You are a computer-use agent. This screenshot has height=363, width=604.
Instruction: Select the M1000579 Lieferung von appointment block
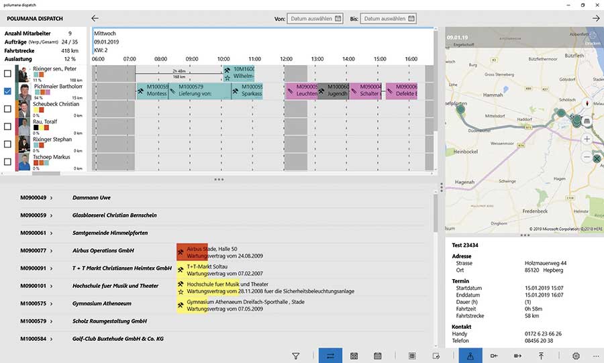(199, 91)
